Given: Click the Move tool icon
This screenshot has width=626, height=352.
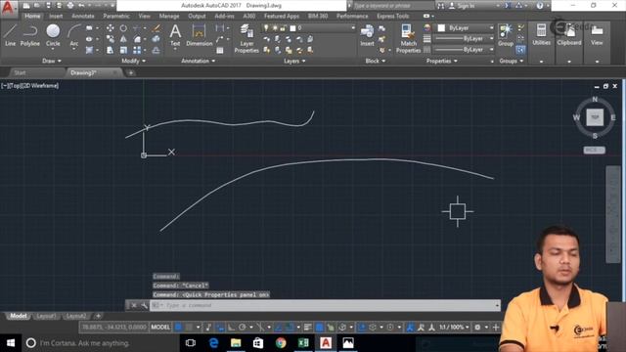Looking at the screenshot, I should 111,28.
